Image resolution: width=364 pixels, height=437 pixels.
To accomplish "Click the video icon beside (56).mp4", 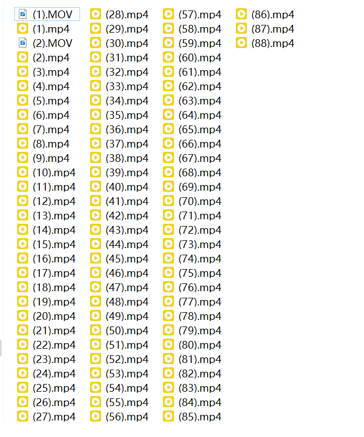I will [96, 417].
